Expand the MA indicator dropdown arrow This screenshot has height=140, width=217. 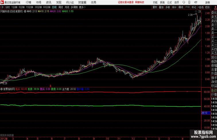click(25, 11)
